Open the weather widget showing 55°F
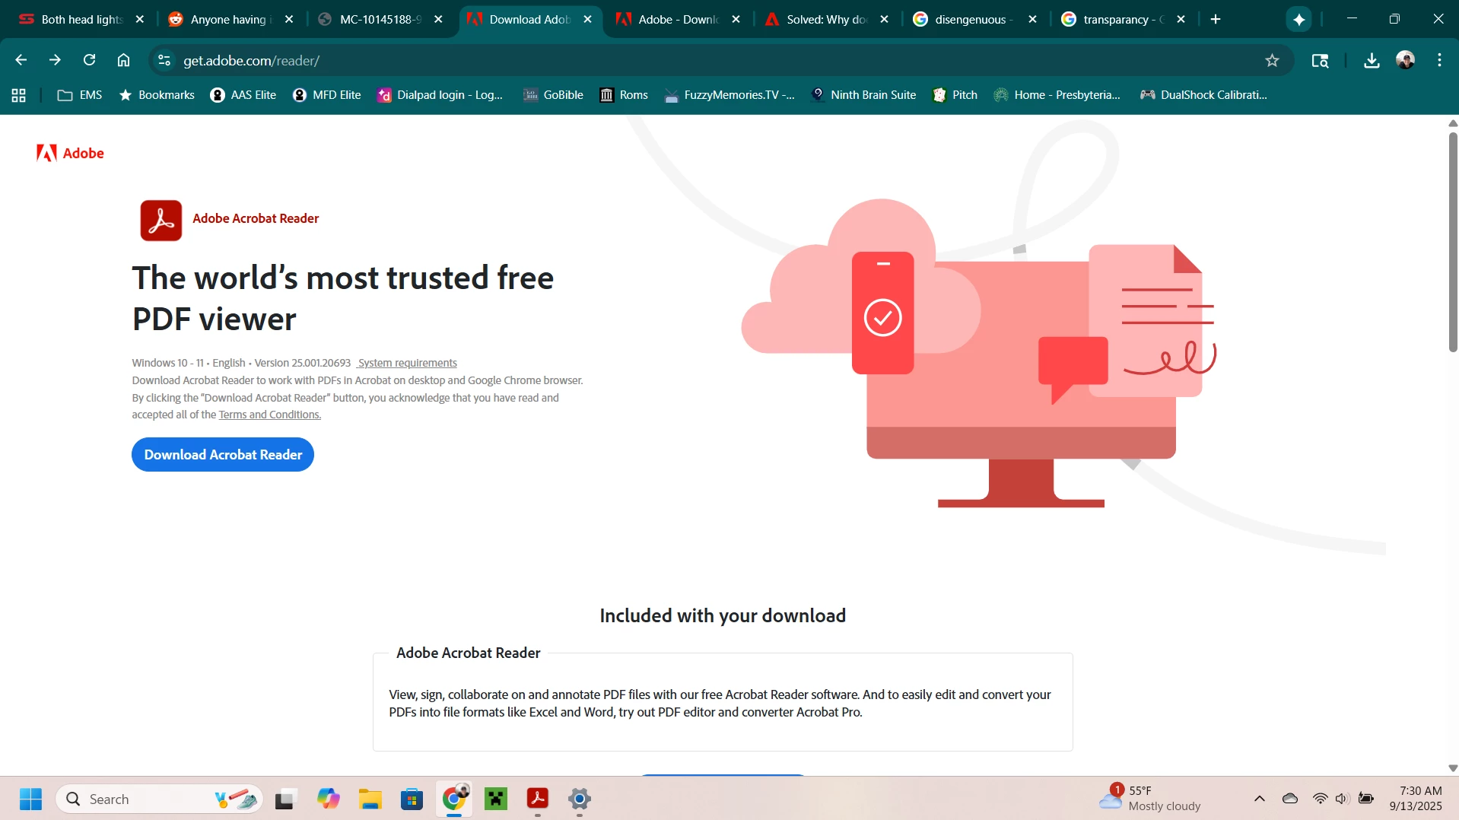1459x820 pixels. [x=1150, y=799]
